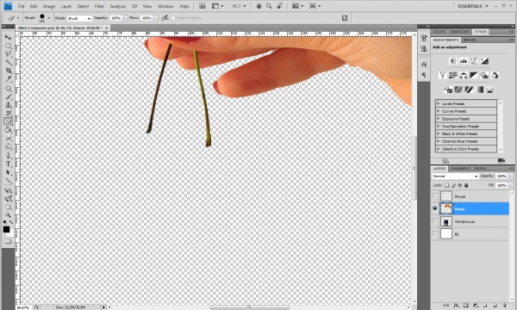The height and width of the screenshot is (310, 517).
Task: Toggle lock position
Action: [x=459, y=185]
